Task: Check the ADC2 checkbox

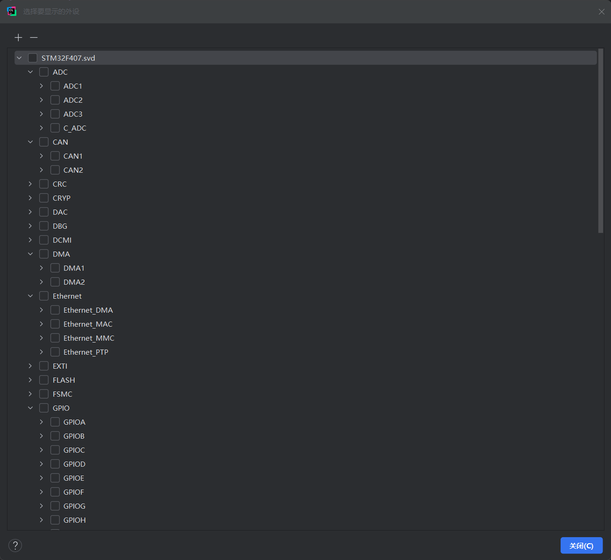Action: point(55,100)
